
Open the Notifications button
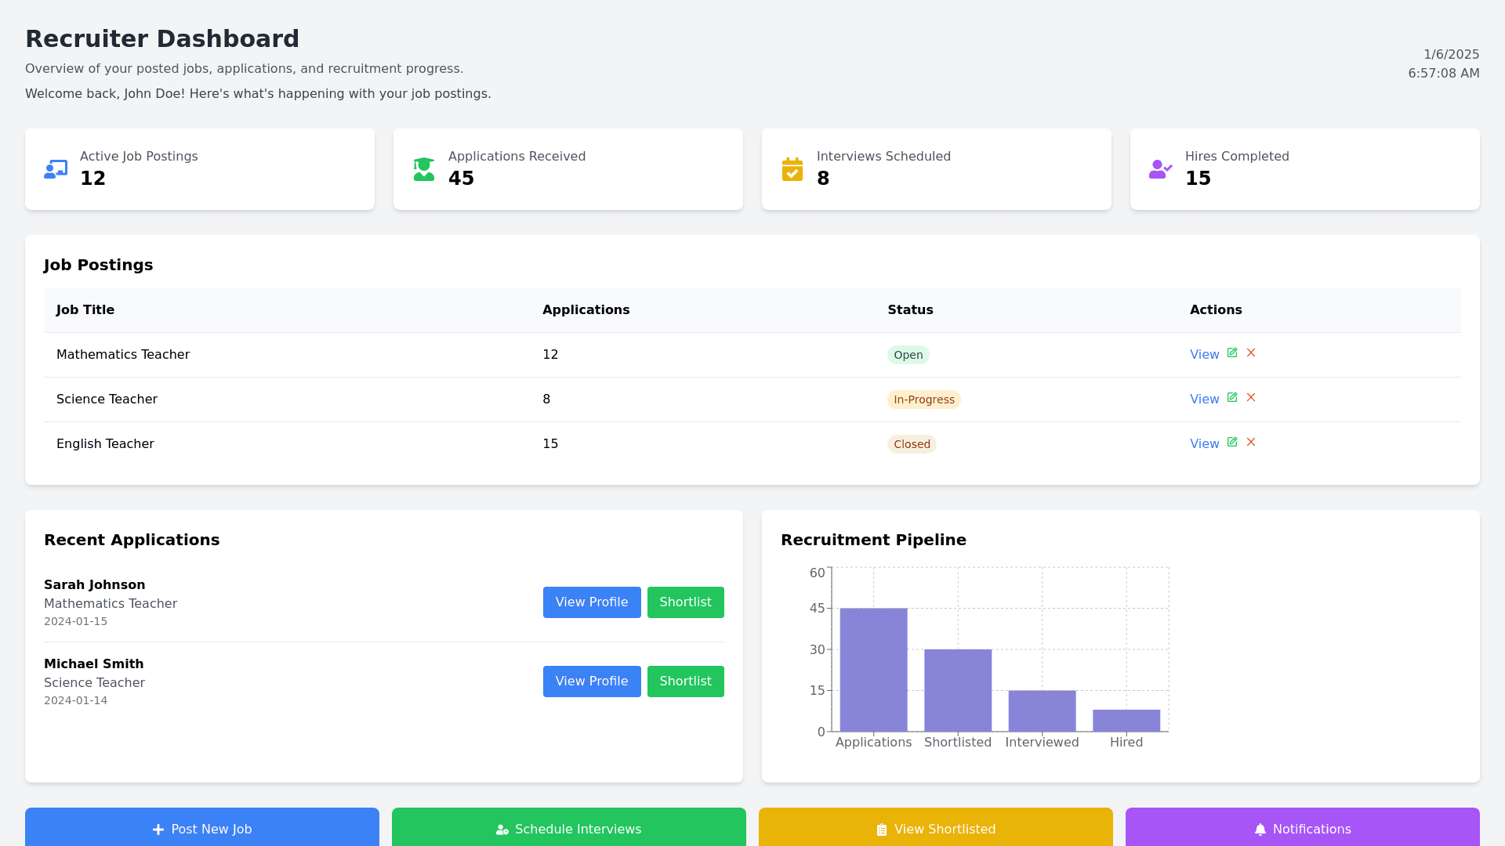1302,828
